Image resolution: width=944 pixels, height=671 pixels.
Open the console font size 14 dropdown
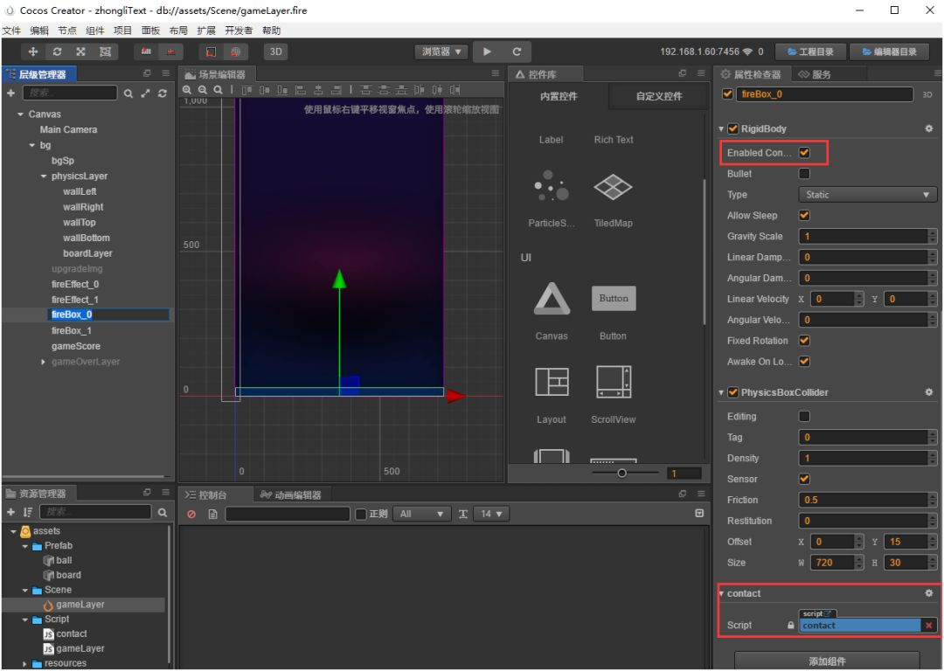pos(491,514)
